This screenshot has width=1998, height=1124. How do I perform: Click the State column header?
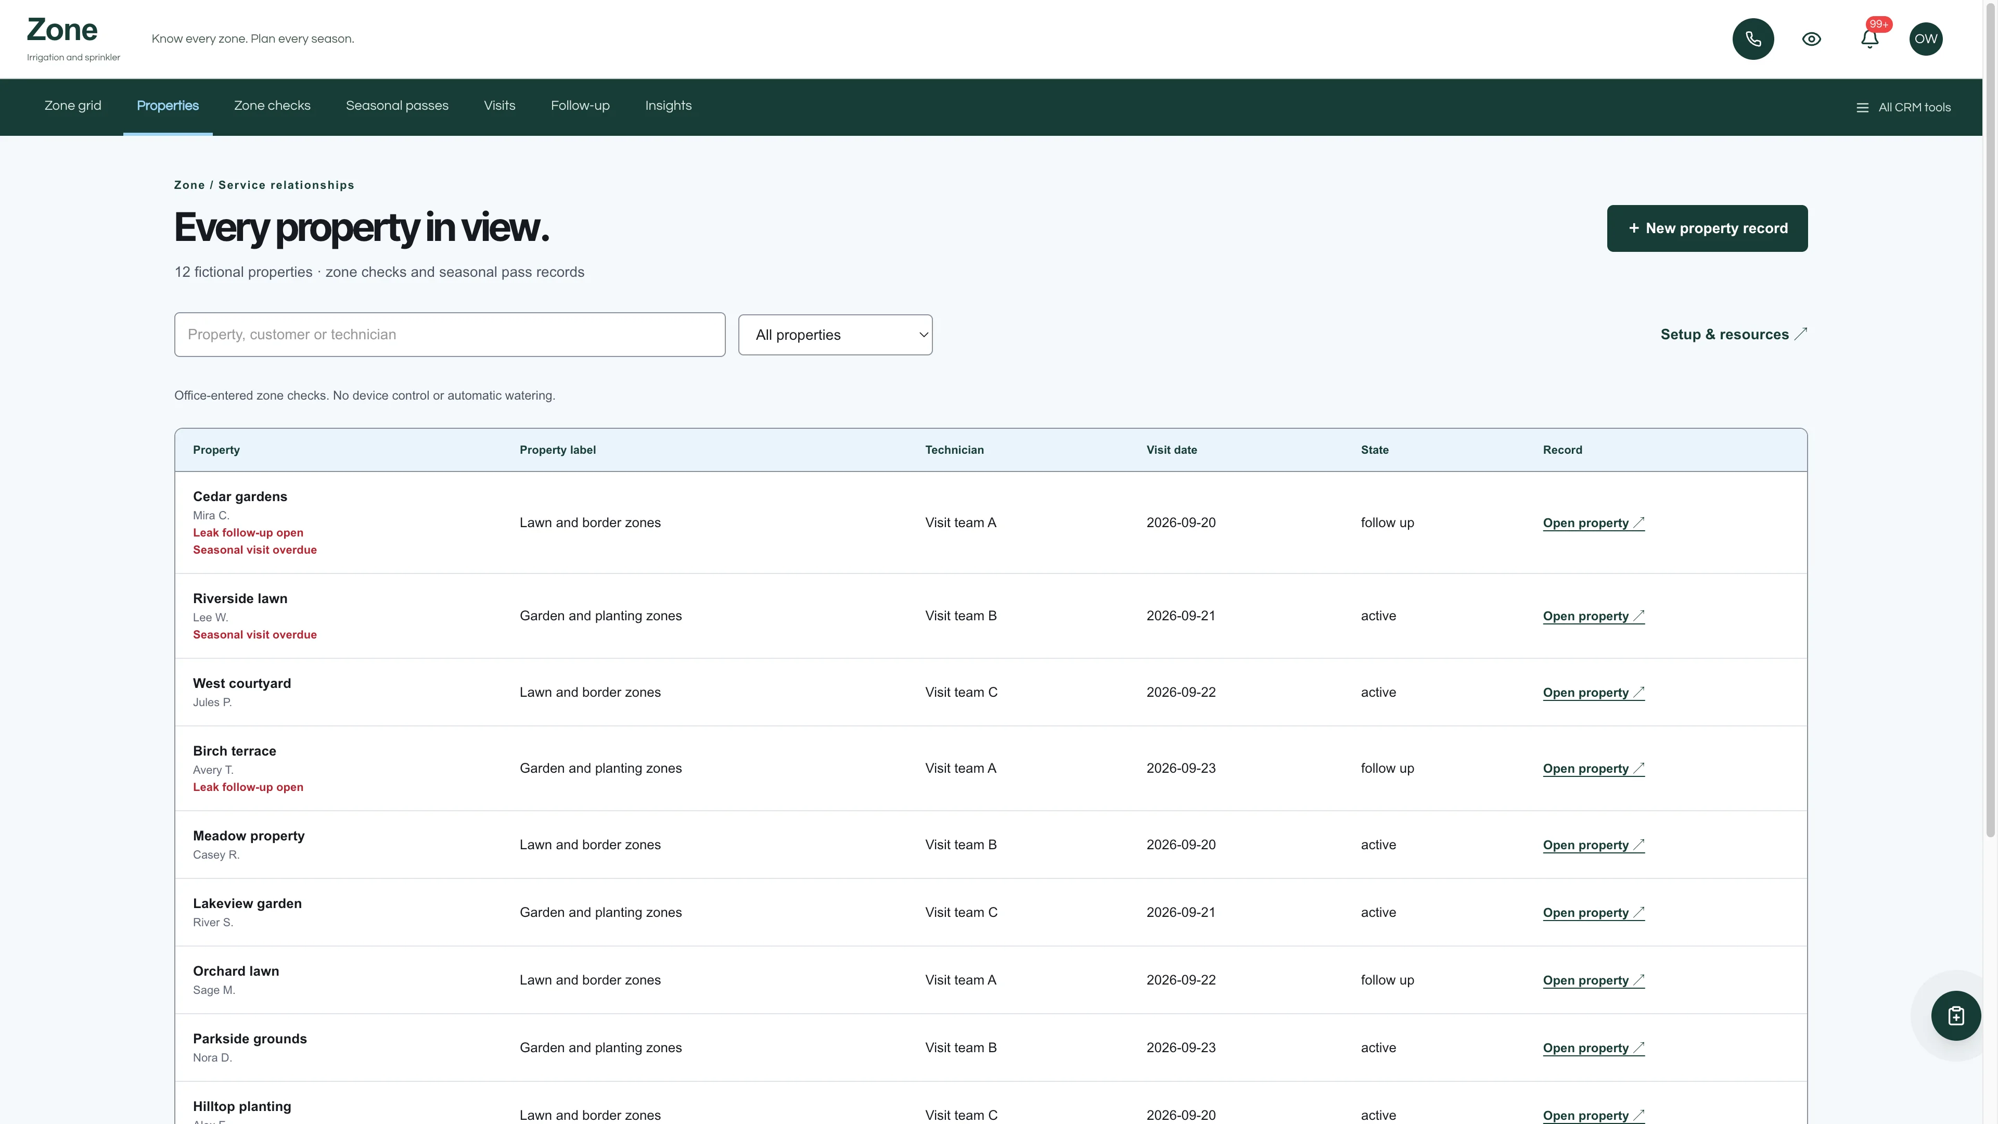[x=1374, y=450]
